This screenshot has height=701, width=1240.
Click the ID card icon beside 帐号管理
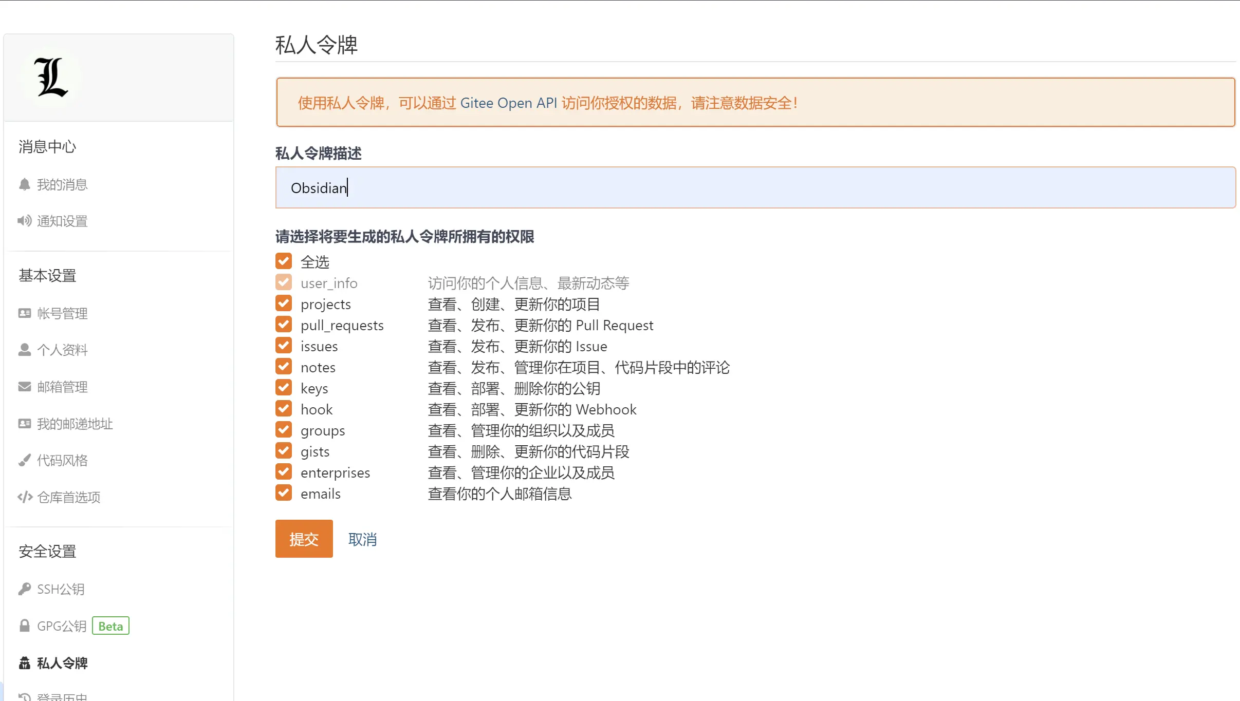pos(24,313)
